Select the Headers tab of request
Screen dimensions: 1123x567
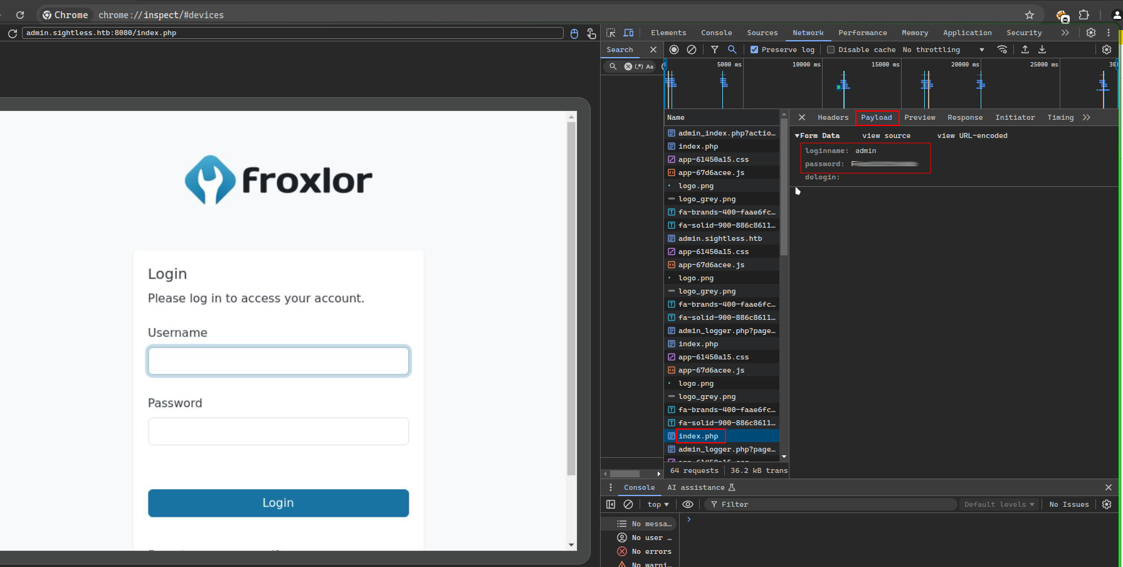coord(833,117)
